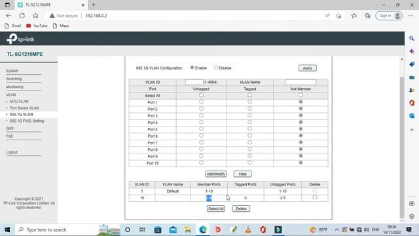The image size is (419, 236).
Task: Open the Favorites star icon
Action: pos(354,16)
